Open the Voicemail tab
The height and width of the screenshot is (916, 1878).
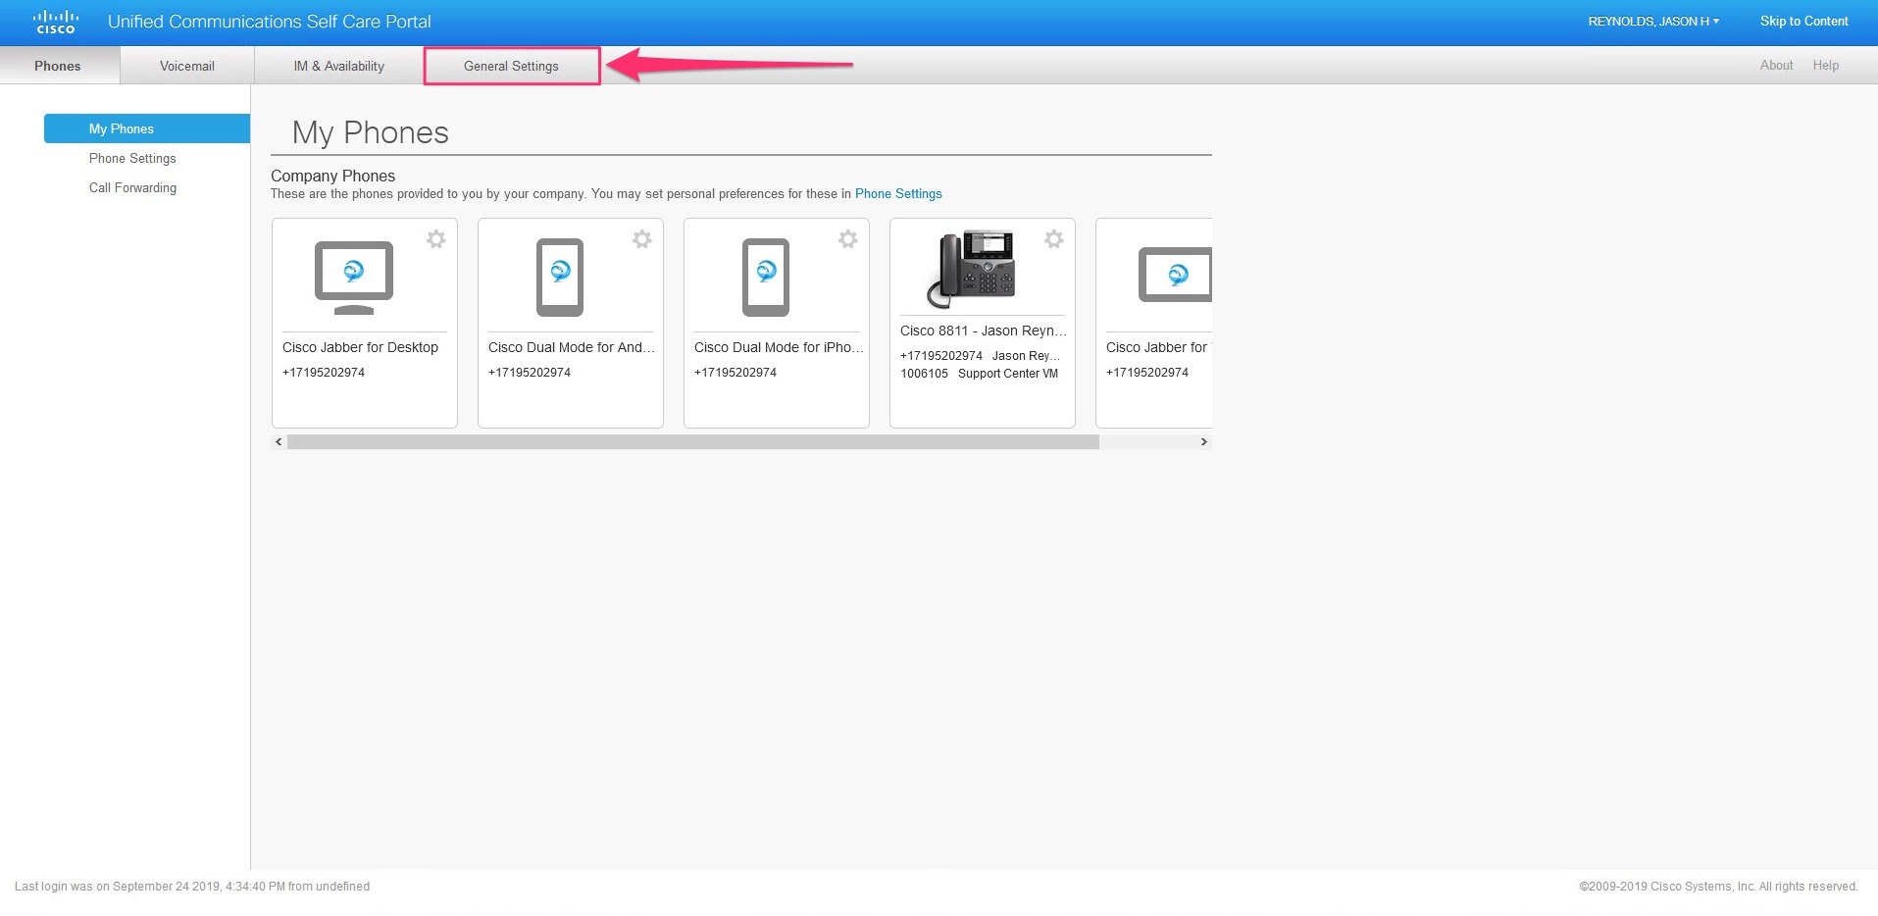(x=186, y=66)
